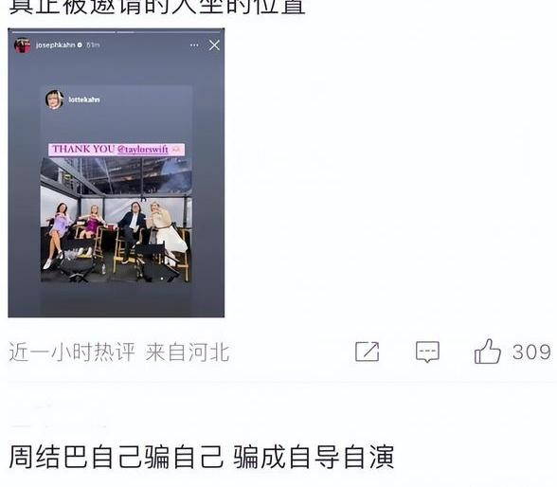This screenshot has height=487, width=557.
Task: Click the @taylorswift mention link
Action: pyautogui.click(x=142, y=150)
